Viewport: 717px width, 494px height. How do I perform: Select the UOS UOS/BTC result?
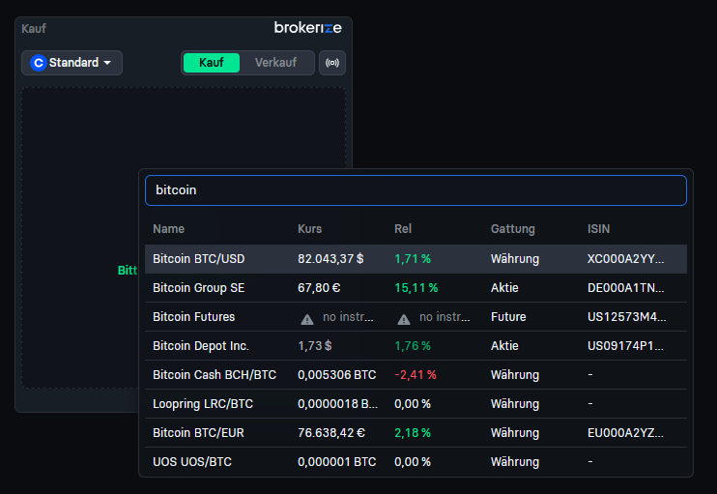(x=416, y=462)
